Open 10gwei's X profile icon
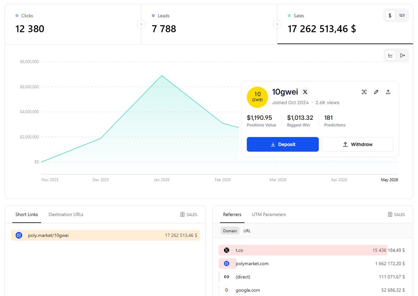 pos(305,92)
